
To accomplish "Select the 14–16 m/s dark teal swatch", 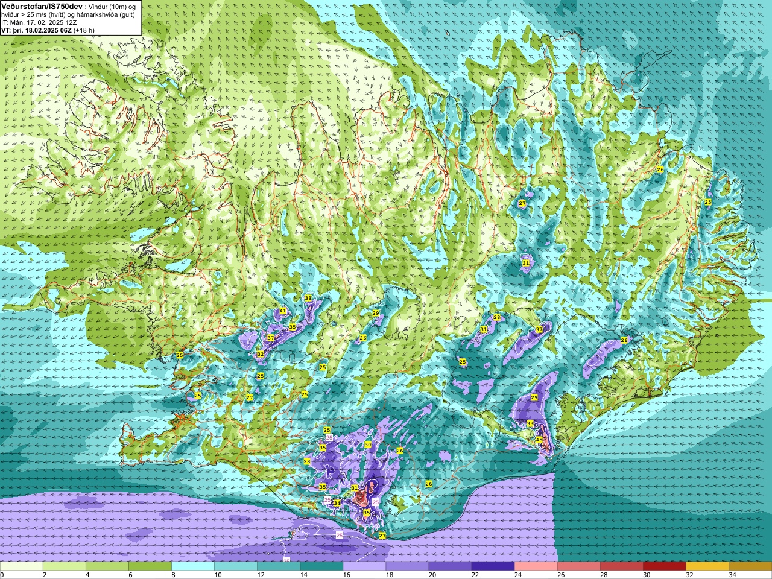I will coord(321,566).
